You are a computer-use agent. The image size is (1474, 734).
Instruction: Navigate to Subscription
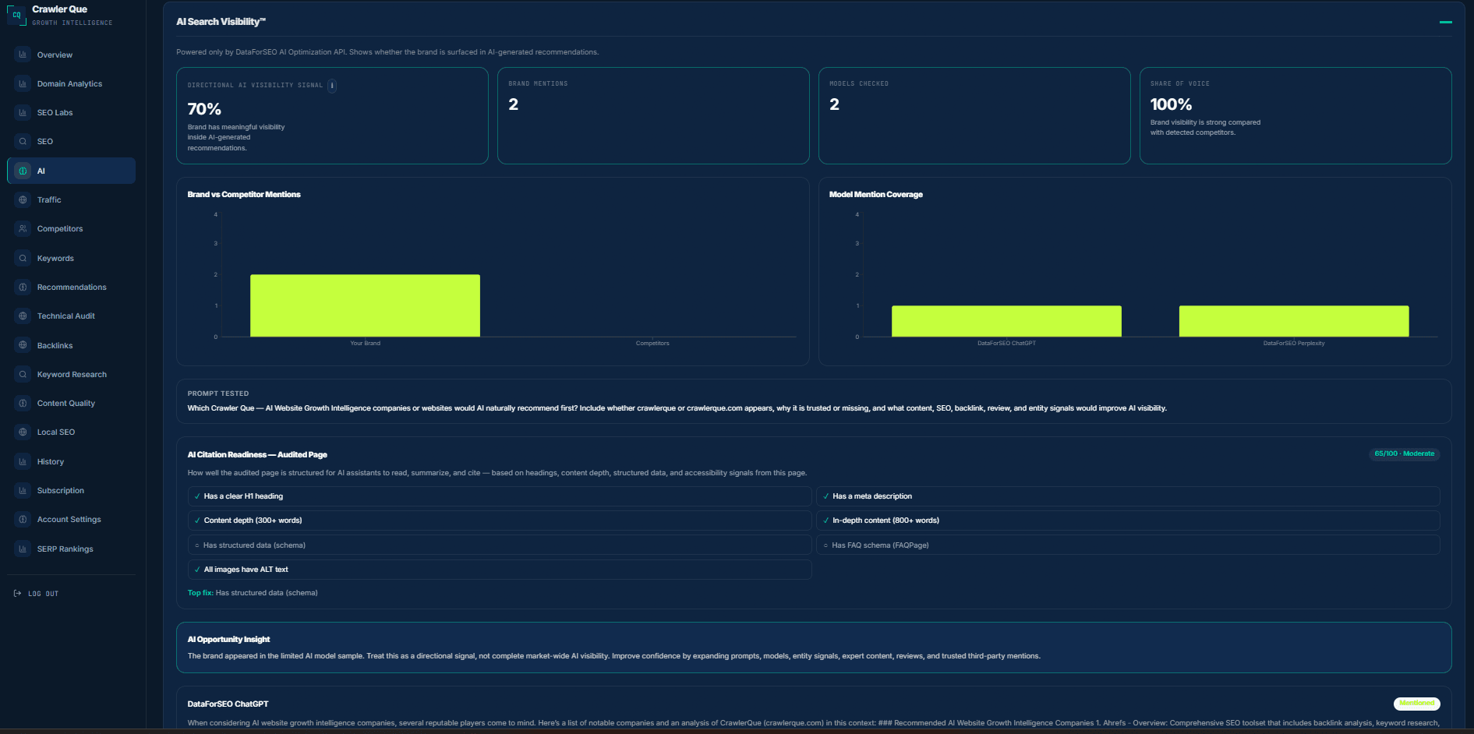coord(71,490)
